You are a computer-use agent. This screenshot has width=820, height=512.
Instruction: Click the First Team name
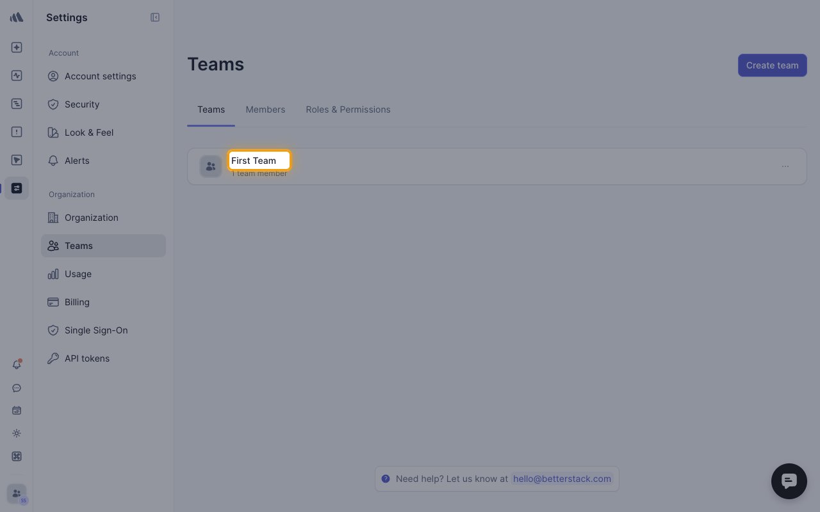(254, 161)
